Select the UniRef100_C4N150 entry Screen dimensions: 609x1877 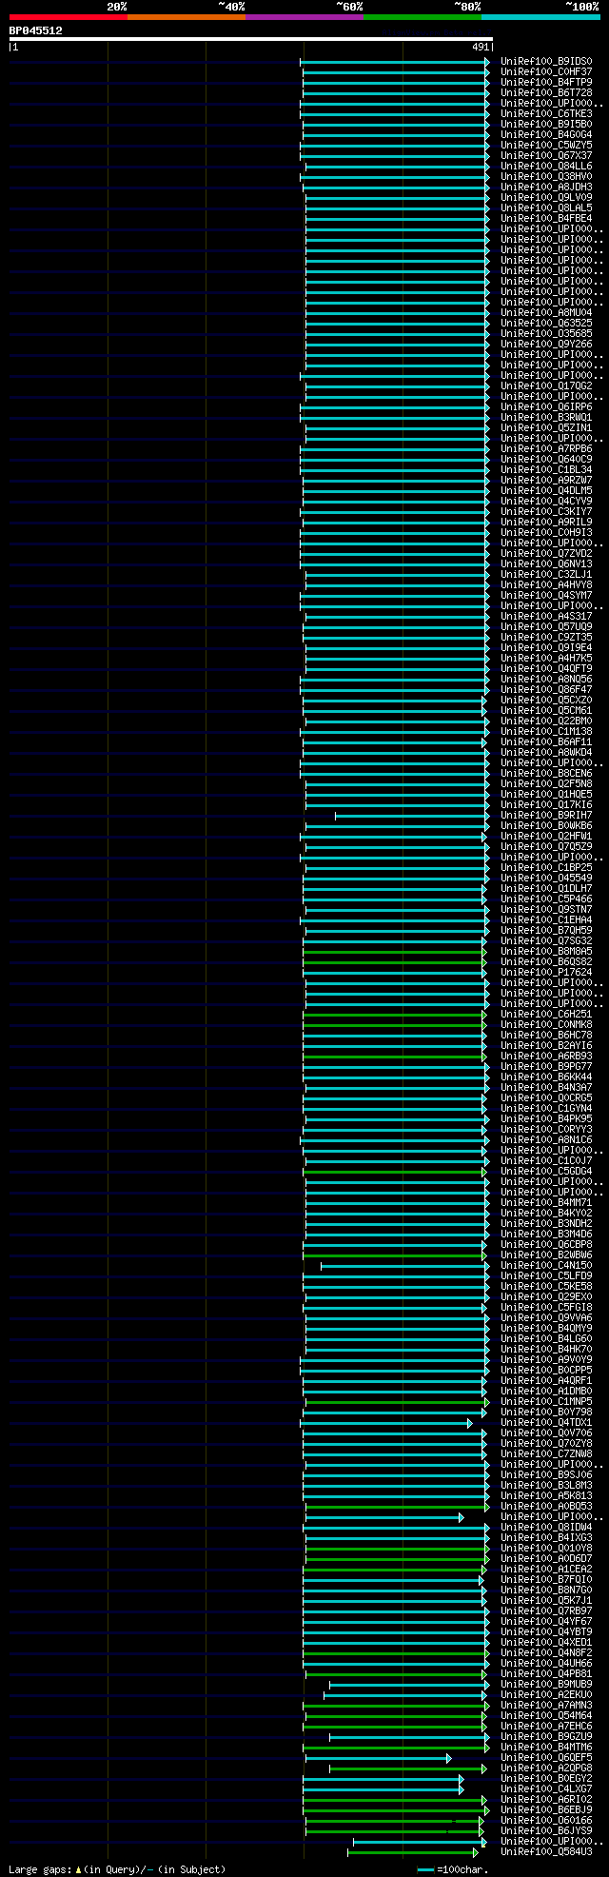546,1266
